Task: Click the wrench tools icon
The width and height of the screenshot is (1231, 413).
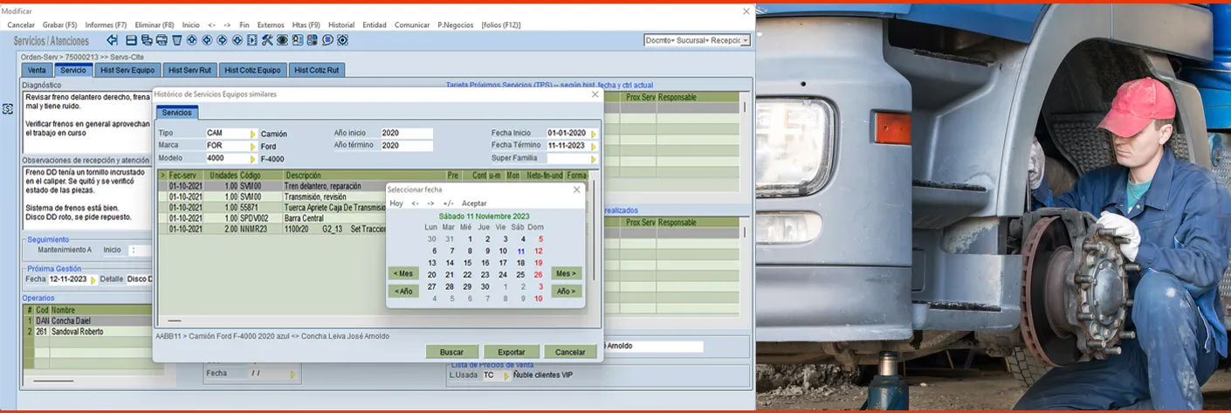Action: [267, 40]
